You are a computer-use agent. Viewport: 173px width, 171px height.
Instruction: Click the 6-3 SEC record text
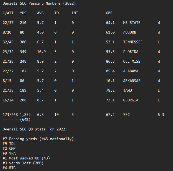161,115
